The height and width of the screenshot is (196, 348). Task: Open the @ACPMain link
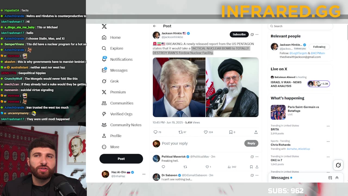[318, 53]
